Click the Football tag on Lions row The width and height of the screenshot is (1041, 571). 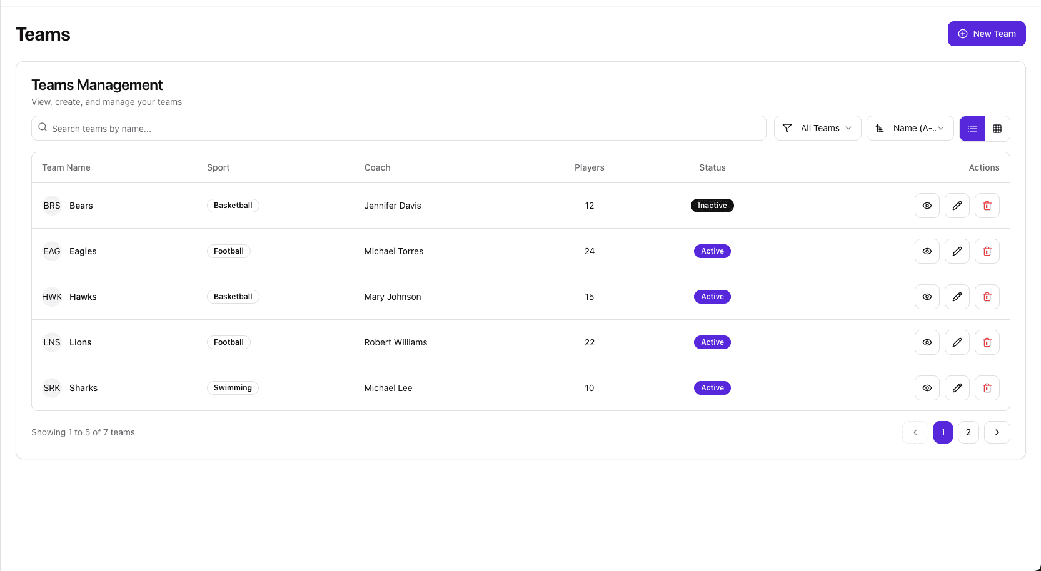pyautogui.click(x=229, y=342)
